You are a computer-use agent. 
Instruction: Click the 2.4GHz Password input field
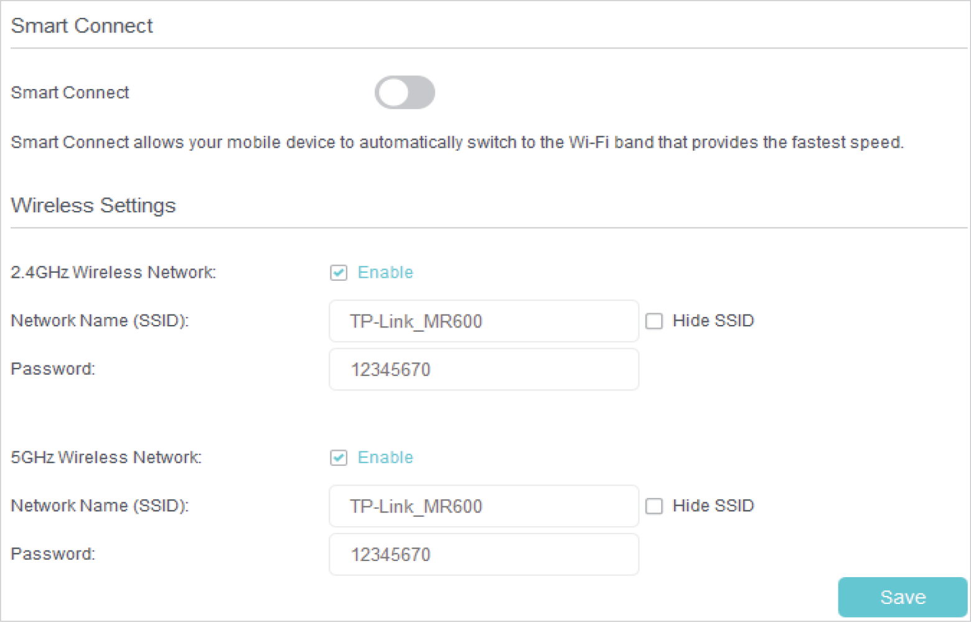tap(484, 370)
